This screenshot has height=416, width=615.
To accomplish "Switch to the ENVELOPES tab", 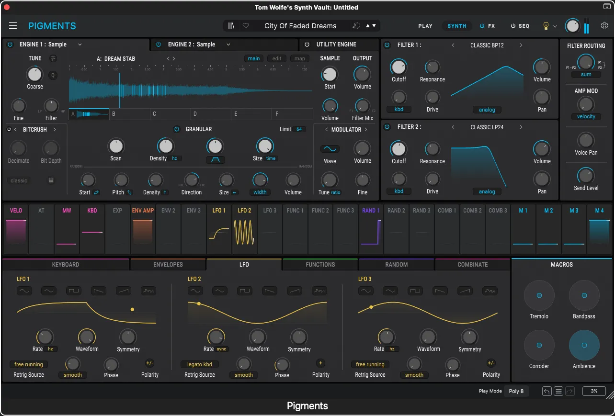I will coord(168,264).
